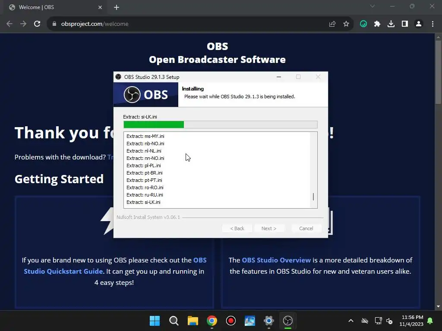
Task: Click the red record app taskbar icon
Action: click(x=231, y=321)
